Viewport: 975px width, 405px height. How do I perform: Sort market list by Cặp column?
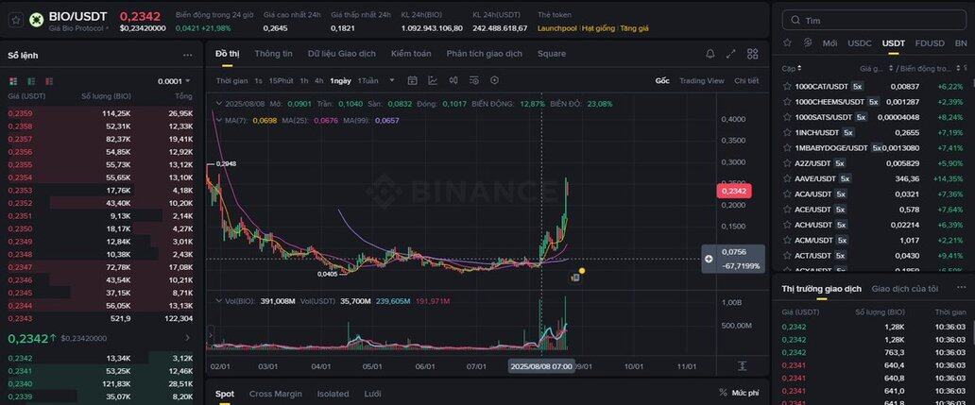(792, 68)
